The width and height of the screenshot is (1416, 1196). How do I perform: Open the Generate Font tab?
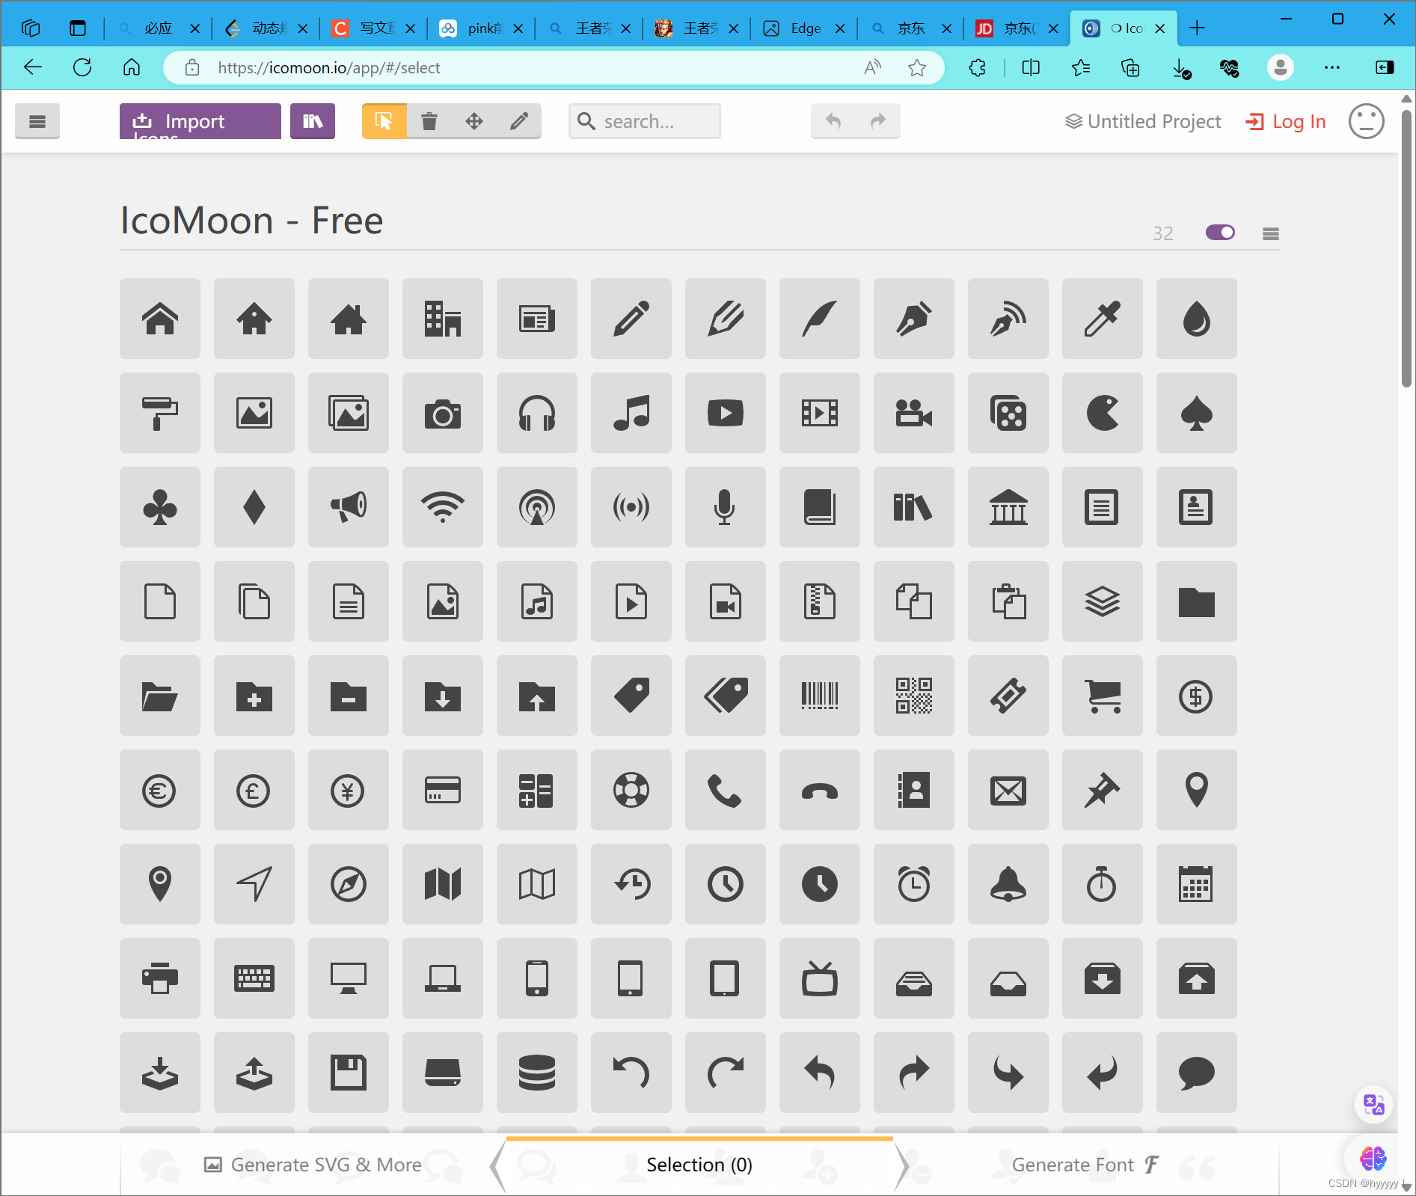click(x=1085, y=1165)
